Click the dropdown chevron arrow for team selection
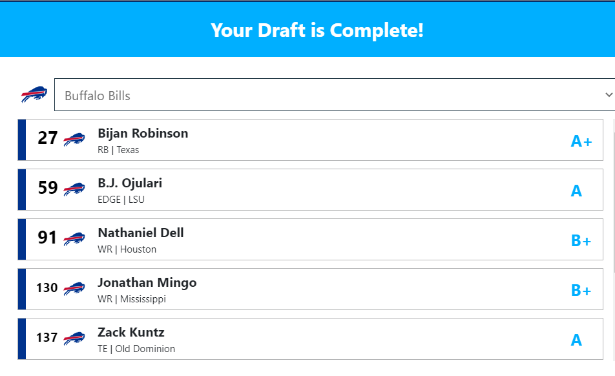 tap(609, 94)
